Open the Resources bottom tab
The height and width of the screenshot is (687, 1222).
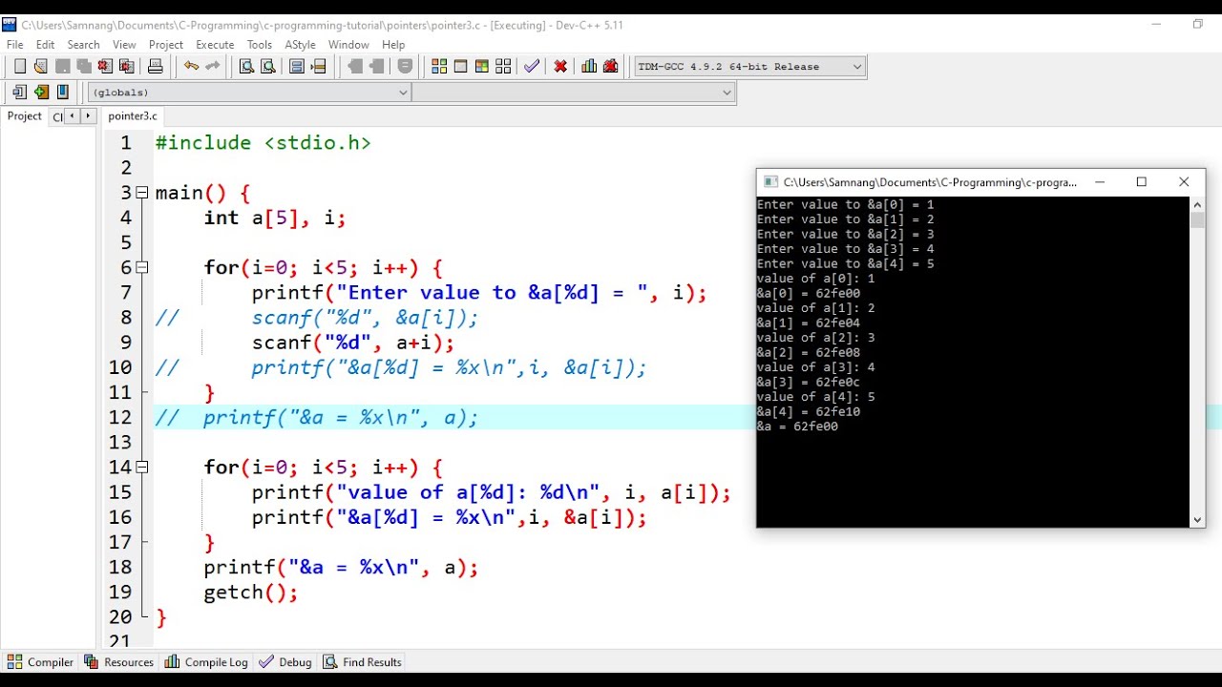pyautogui.click(x=118, y=661)
